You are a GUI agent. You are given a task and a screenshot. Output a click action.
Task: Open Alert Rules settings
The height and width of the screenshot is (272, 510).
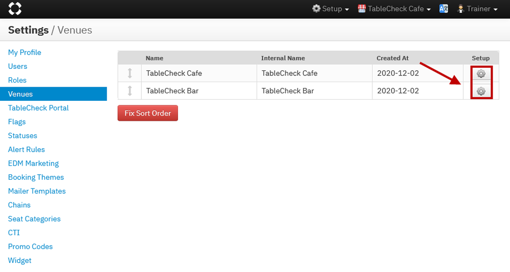[27, 149]
